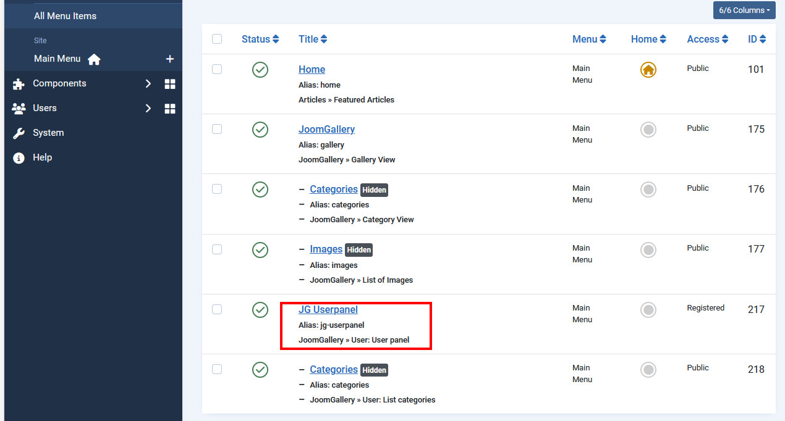Set Images as default home page icon
The image size is (785, 421).
click(648, 249)
